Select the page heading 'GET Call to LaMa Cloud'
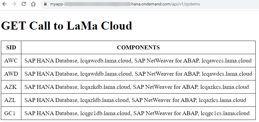Image resolution: width=259 pixels, height=122 pixels. tap(67, 26)
